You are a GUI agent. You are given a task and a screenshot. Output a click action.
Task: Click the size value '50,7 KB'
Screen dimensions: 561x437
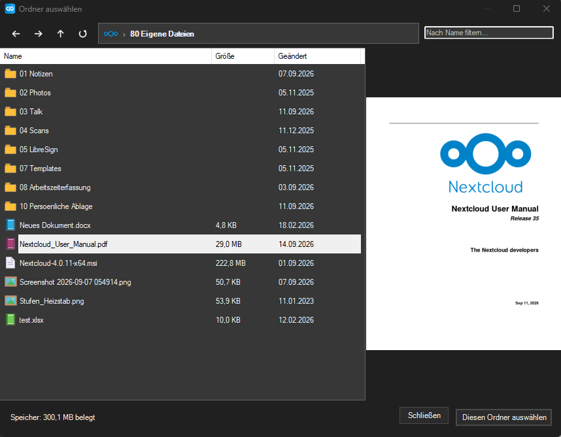tap(228, 282)
